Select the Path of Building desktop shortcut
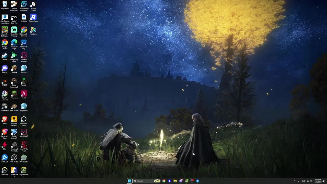Screen dimensions: 327x184 click(14, 6)
